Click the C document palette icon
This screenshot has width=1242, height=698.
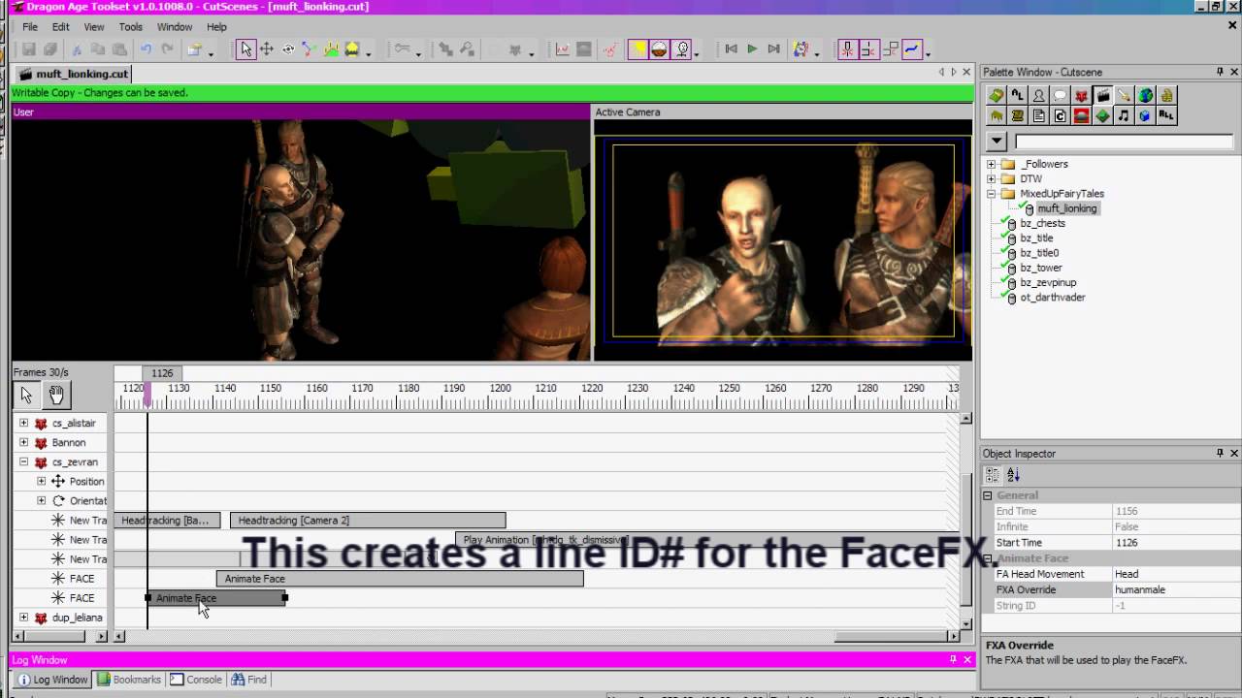[1060, 115]
